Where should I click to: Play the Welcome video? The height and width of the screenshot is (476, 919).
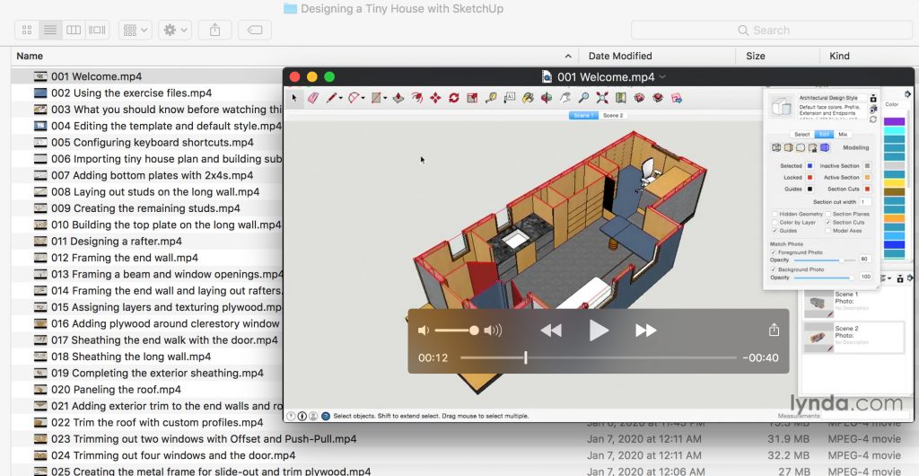tap(598, 331)
